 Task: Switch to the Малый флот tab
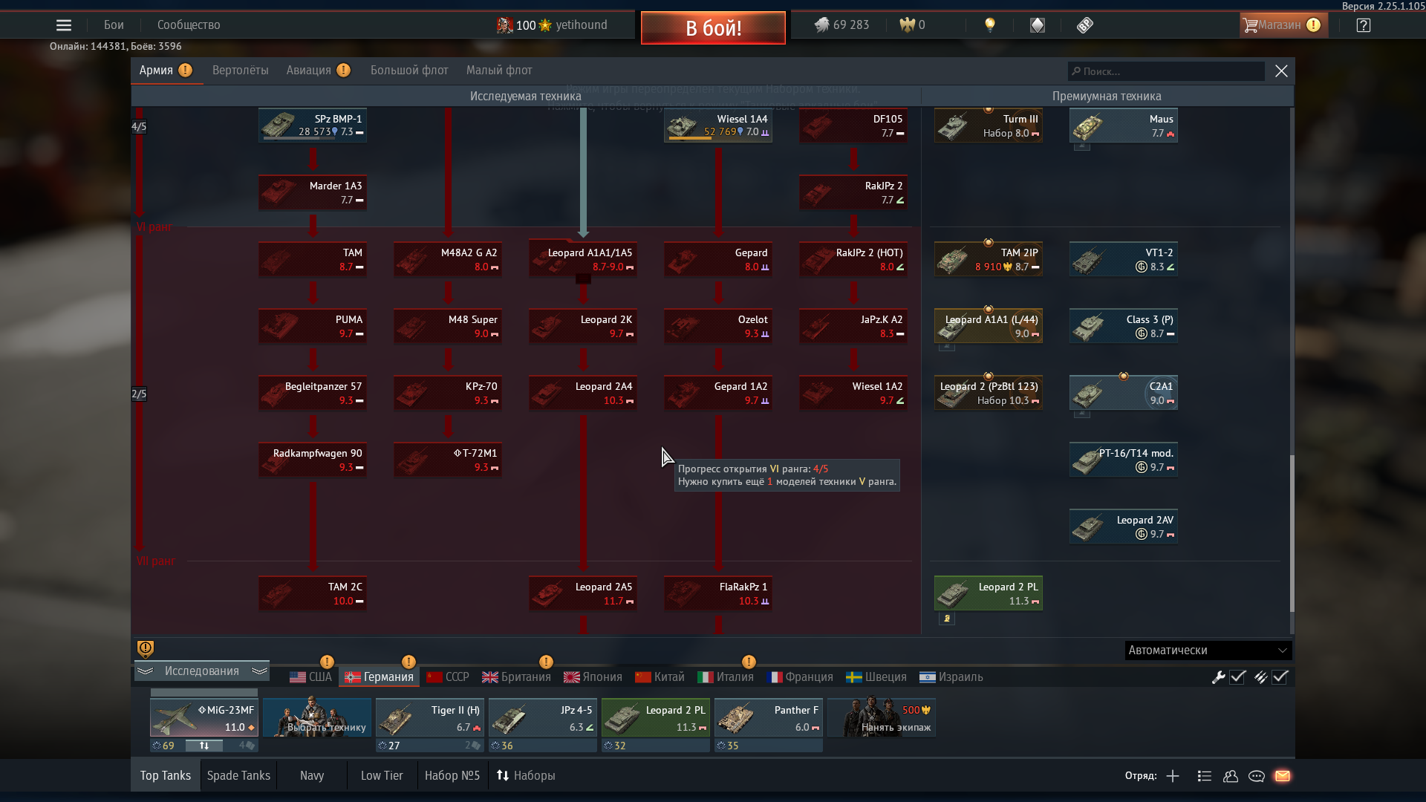click(x=499, y=71)
